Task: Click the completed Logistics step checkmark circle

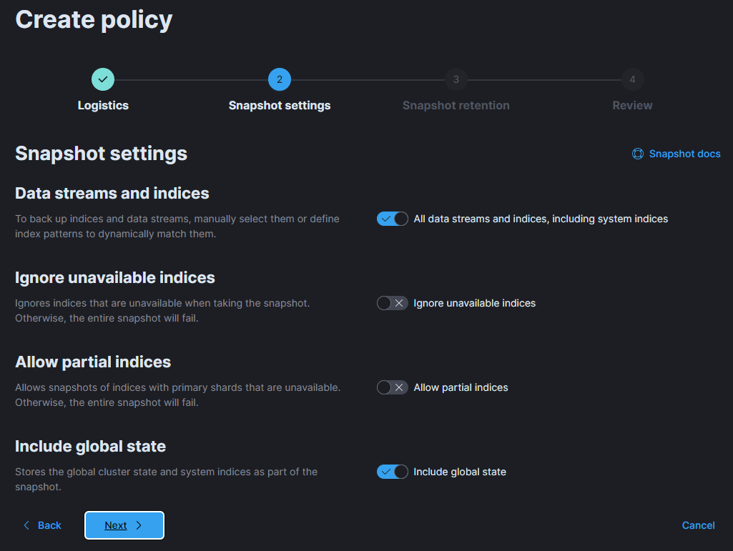Action: 103,79
